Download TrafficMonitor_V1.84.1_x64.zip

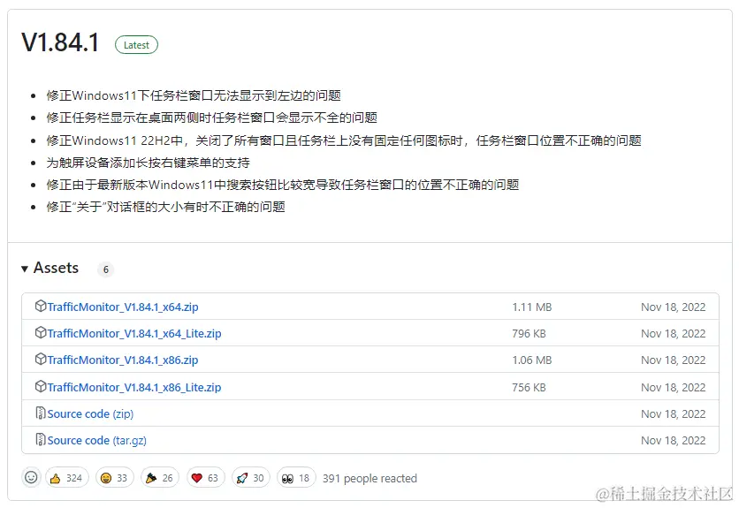tap(123, 307)
